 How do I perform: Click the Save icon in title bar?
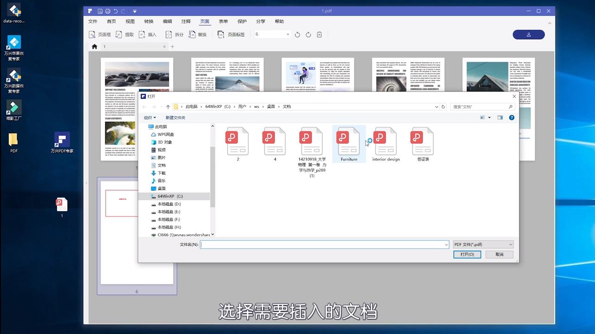[99, 11]
